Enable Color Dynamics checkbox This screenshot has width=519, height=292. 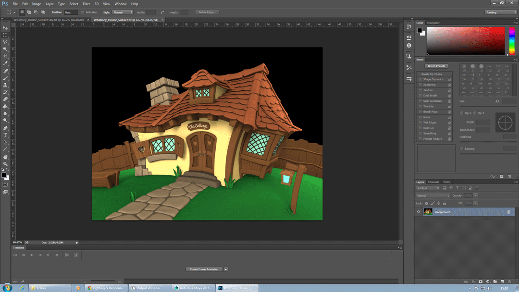420,101
